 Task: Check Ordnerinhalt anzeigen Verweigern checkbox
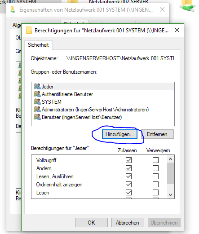[155, 184]
